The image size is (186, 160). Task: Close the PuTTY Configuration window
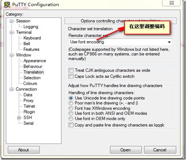[x=172, y=3]
